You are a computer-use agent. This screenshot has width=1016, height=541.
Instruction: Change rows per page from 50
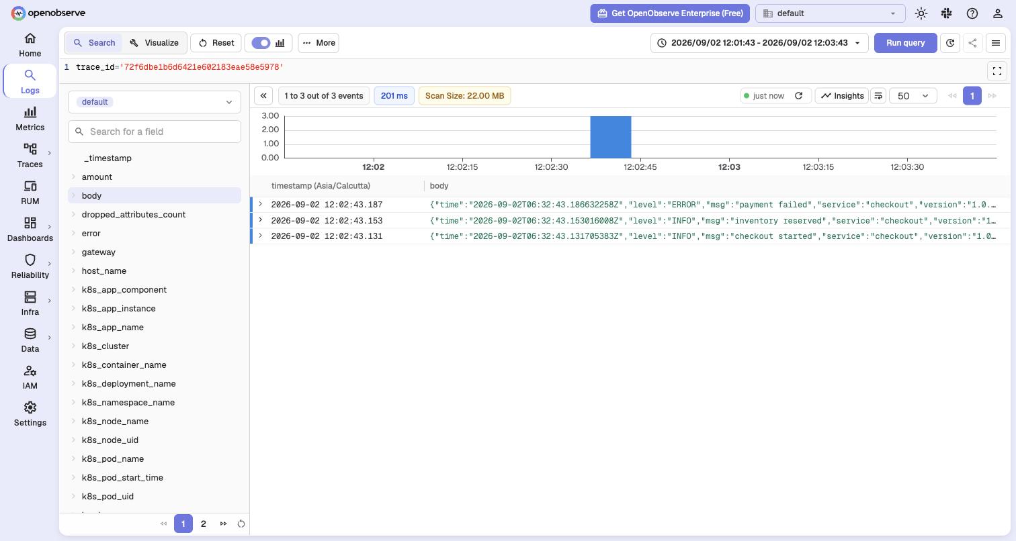pos(913,96)
